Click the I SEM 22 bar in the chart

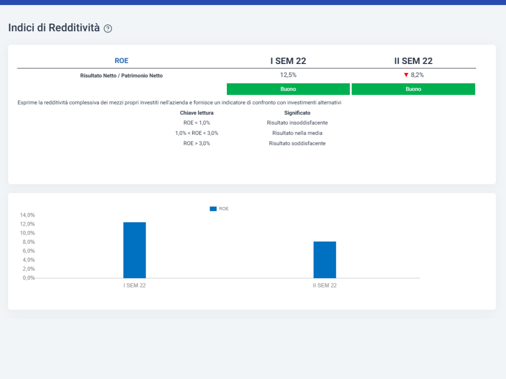pos(135,250)
